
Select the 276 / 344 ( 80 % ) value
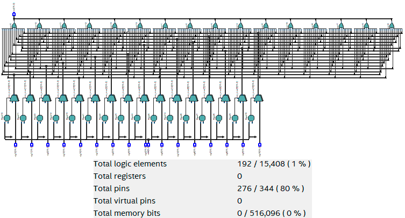271,188
